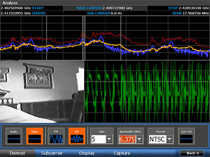Open the Bandwidth (MHz) dropdown arrow

click(139, 139)
